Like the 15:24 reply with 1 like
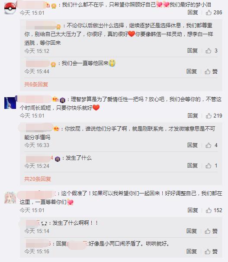Image resolution: width=228 pixels, height=262 pixels. pyautogui.click(x=211, y=166)
